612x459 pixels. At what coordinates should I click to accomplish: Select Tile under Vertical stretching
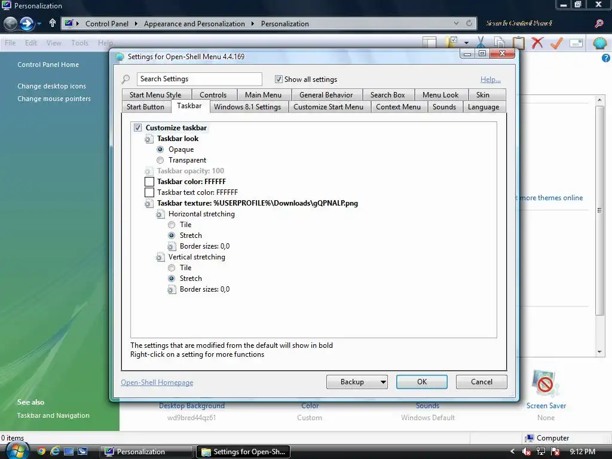coord(172,268)
